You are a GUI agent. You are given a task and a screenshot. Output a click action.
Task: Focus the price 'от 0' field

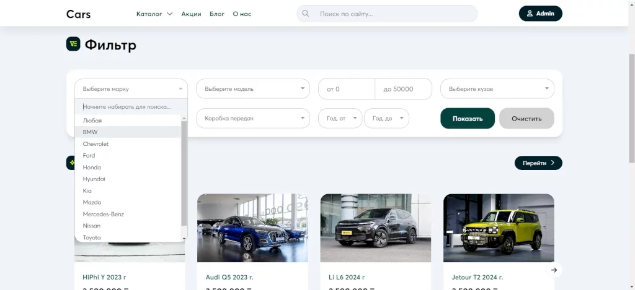point(347,89)
